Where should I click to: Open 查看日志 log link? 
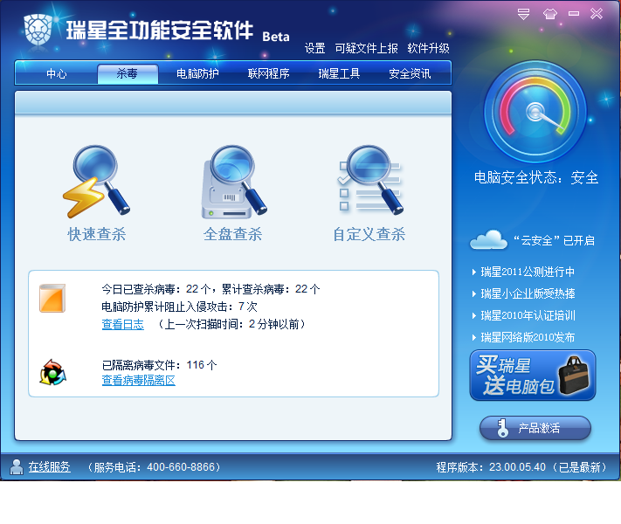point(123,324)
